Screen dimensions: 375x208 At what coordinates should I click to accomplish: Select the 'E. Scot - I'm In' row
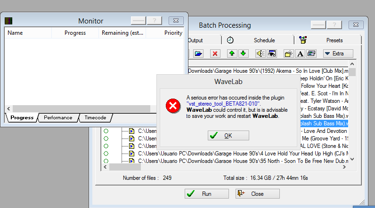coord(324,93)
